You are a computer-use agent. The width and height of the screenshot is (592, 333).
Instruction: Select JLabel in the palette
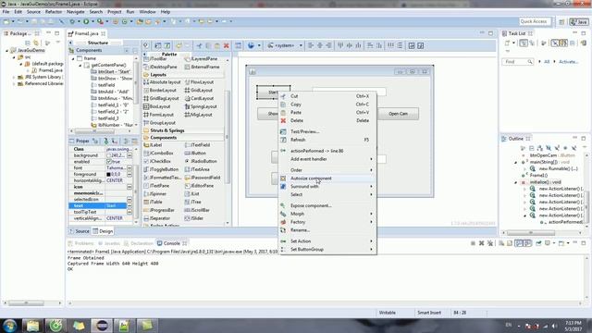pyautogui.click(x=153, y=145)
